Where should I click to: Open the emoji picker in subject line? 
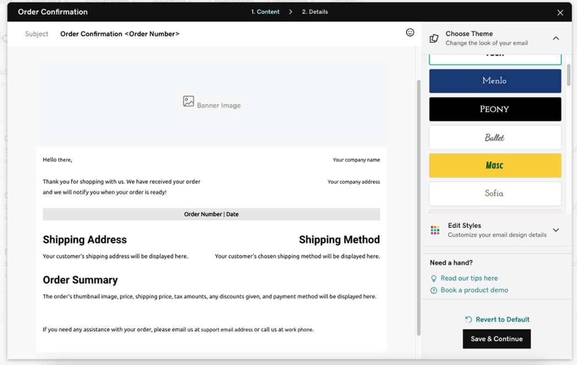[x=410, y=33]
